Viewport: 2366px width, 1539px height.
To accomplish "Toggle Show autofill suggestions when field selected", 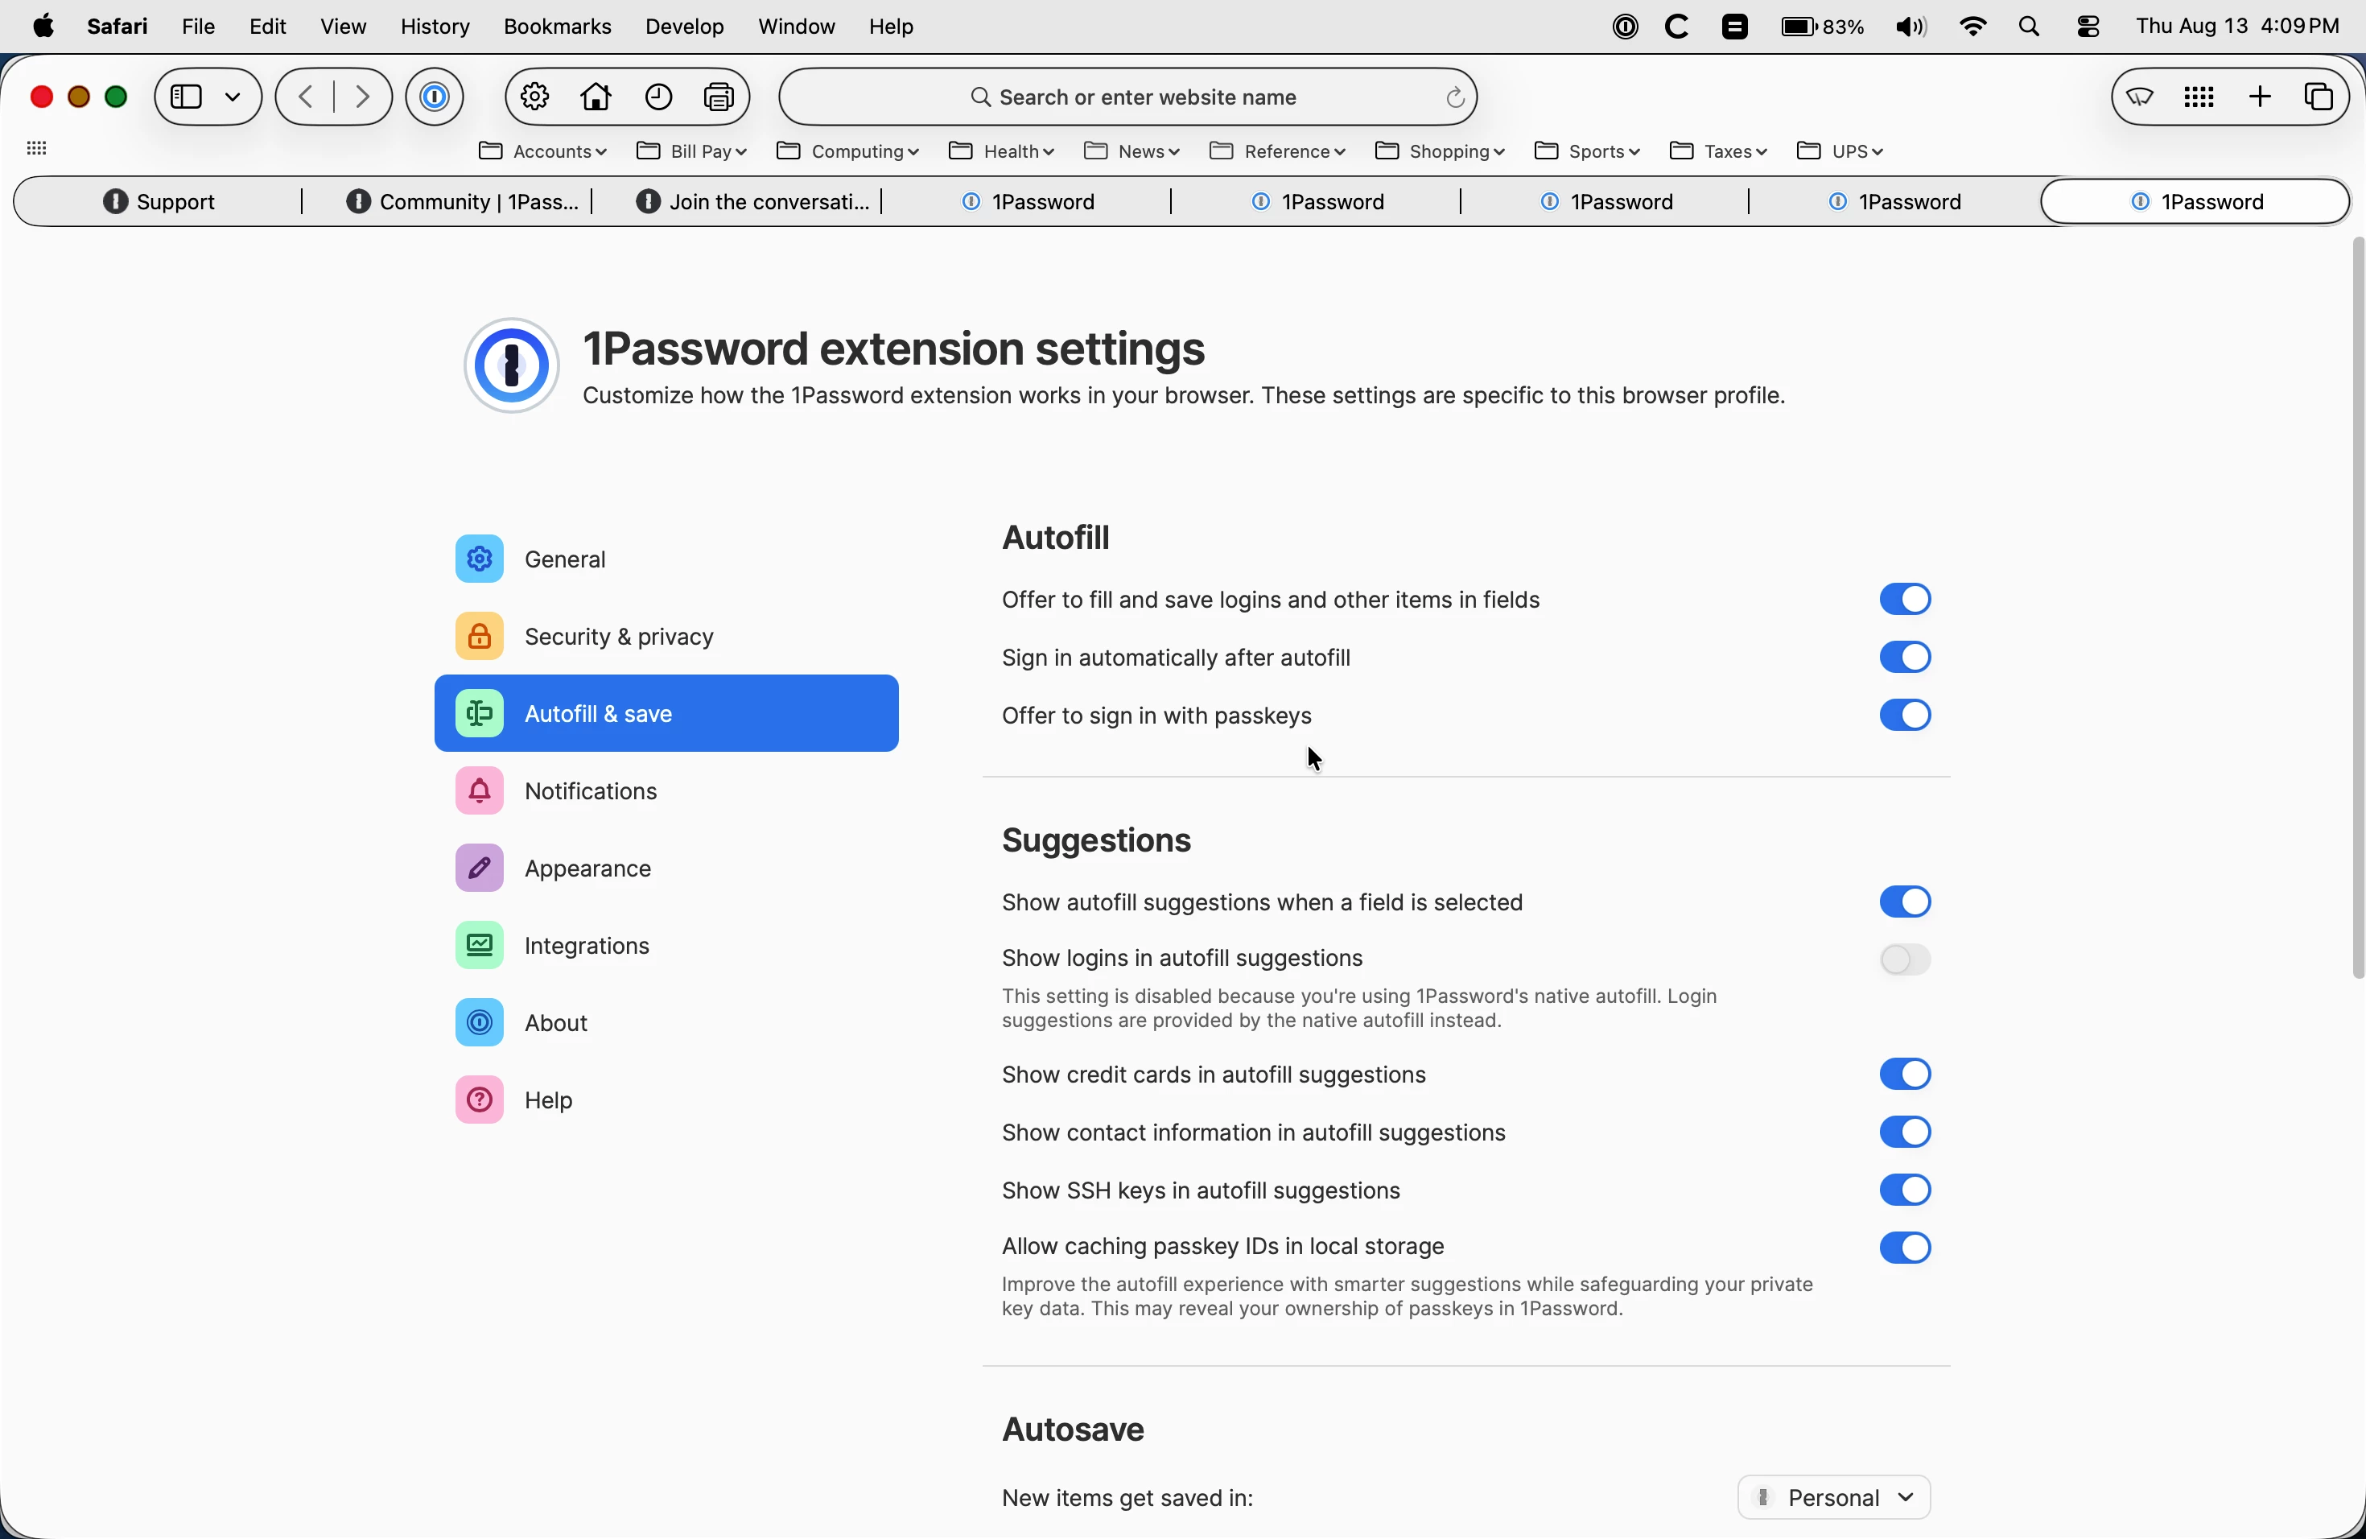I will (x=1905, y=903).
